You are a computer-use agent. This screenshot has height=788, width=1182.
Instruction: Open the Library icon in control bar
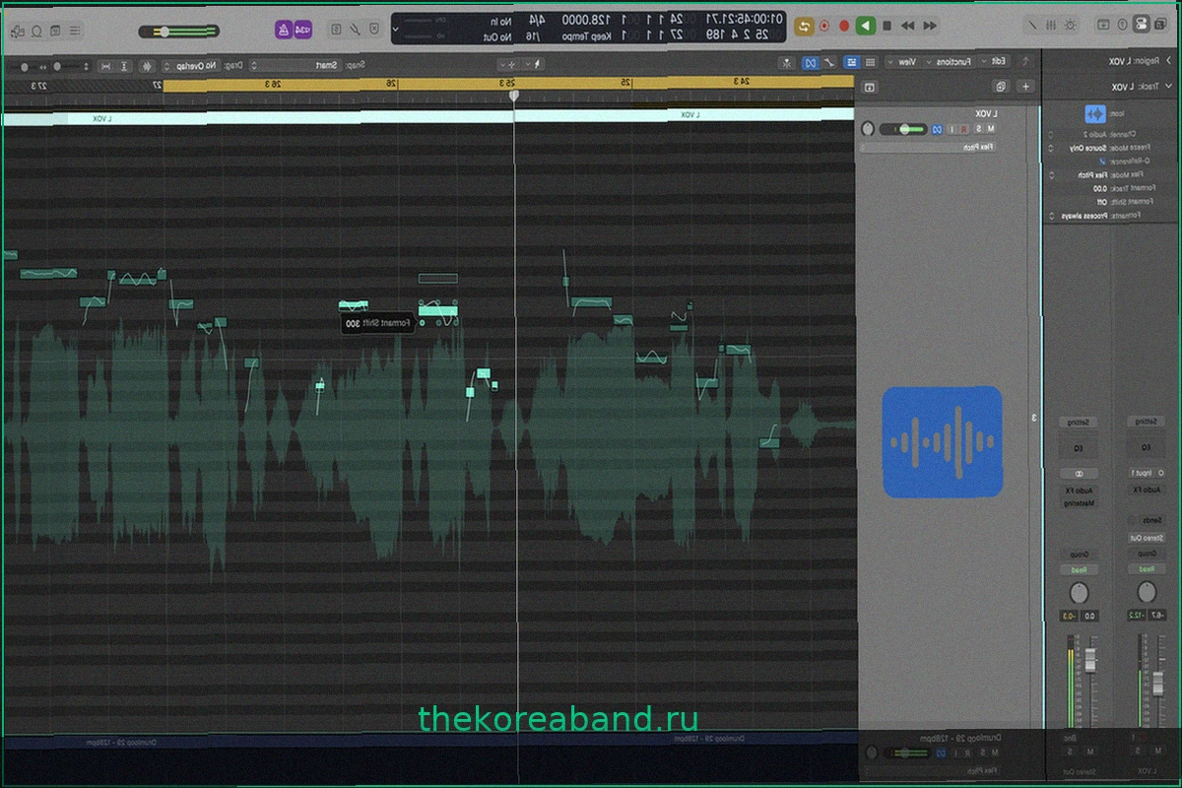coord(1161,26)
